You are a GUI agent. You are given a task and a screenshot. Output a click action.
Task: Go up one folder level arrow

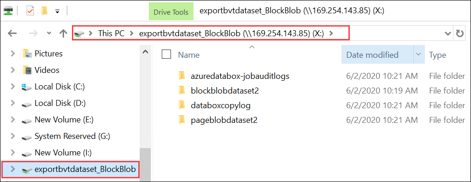tap(63, 33)
